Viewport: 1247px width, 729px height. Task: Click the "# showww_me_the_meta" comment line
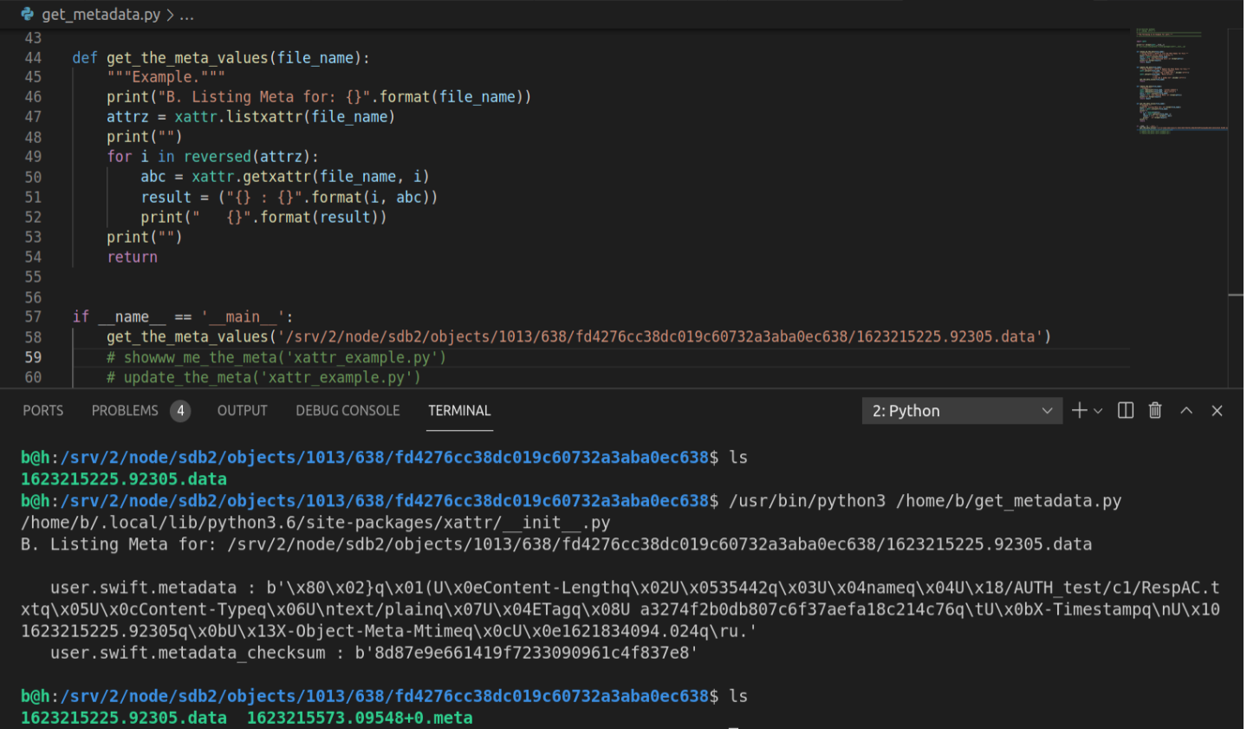tap(276, 357)
